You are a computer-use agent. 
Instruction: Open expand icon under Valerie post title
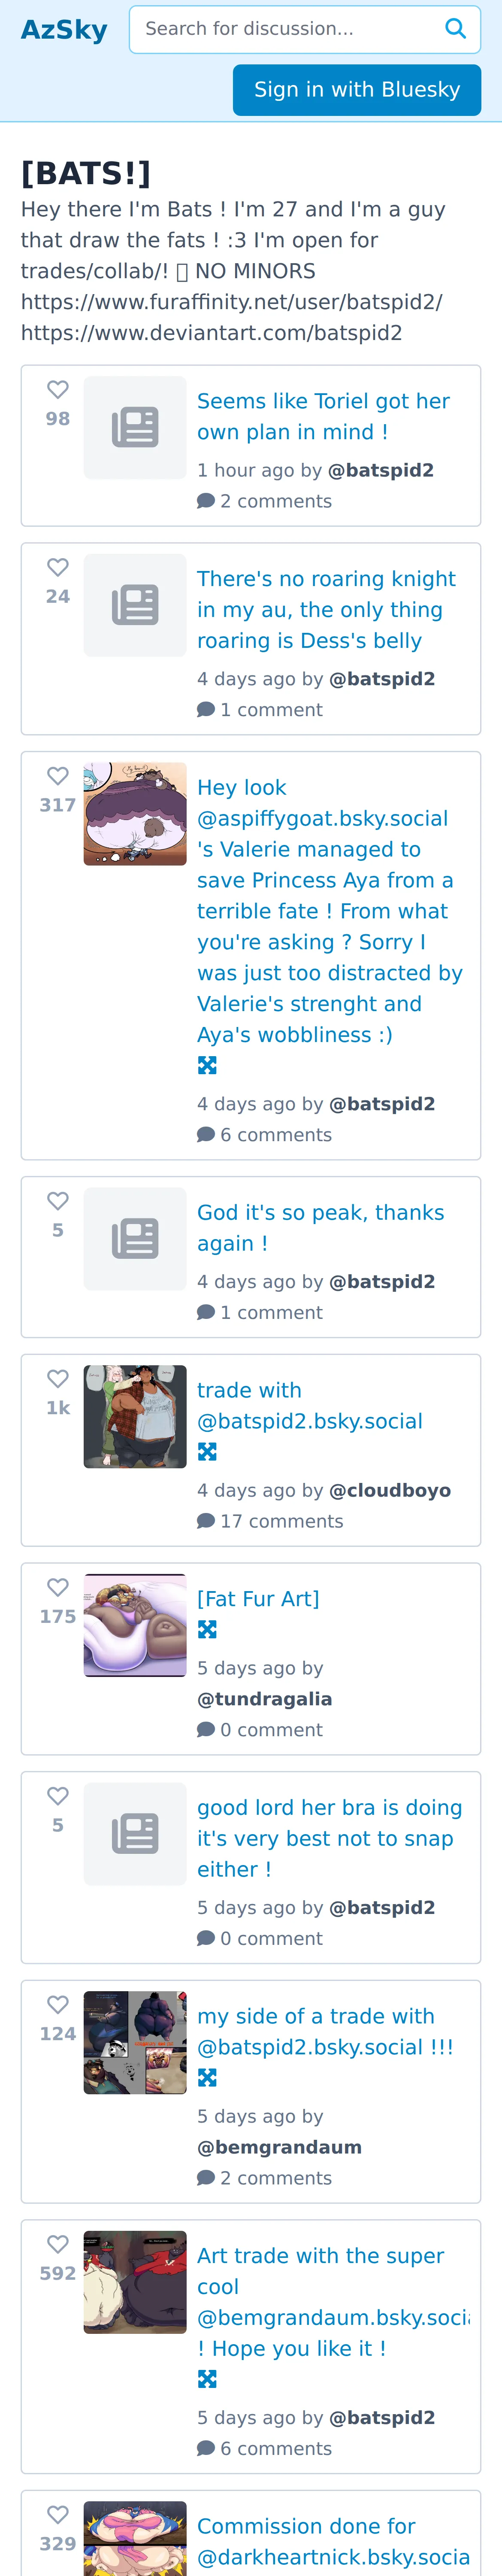pyautogui.click(x=207, y=1066)
